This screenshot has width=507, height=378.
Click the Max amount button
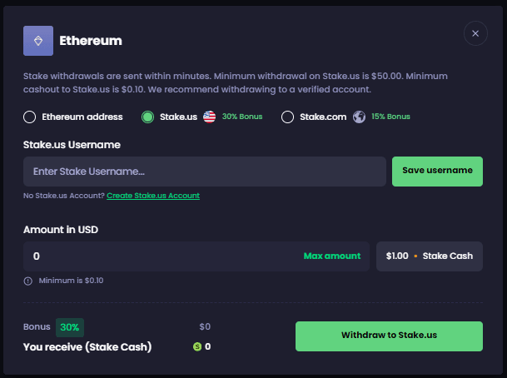pos(332,256)
